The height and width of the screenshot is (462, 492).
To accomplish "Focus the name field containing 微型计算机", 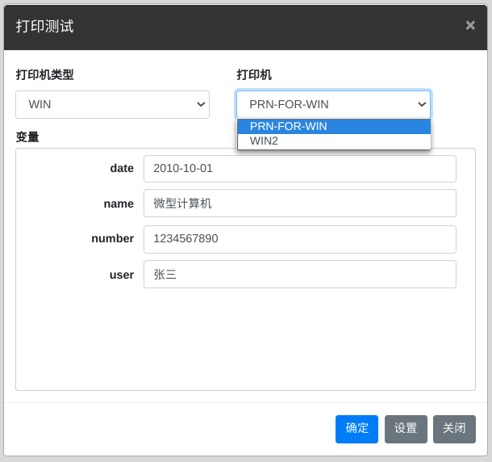I will click(299, 204).
